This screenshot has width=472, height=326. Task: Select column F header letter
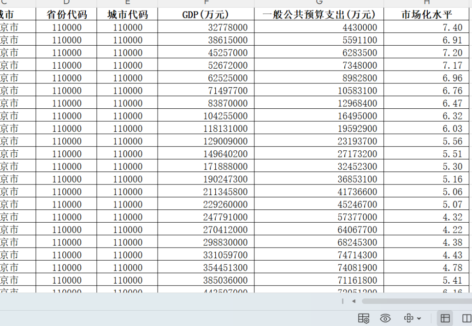coord(206,3)
